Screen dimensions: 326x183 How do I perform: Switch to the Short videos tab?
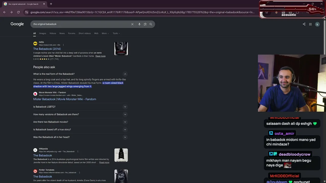(x=85, y=33)
